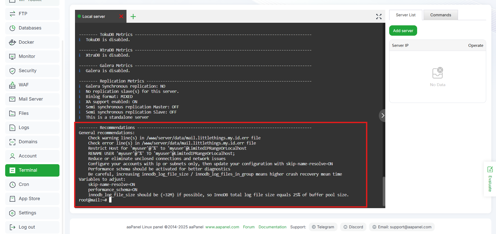Screen dimensions: 496x234
Task: Open App Store from sidebar
Action: coord(32,199)
